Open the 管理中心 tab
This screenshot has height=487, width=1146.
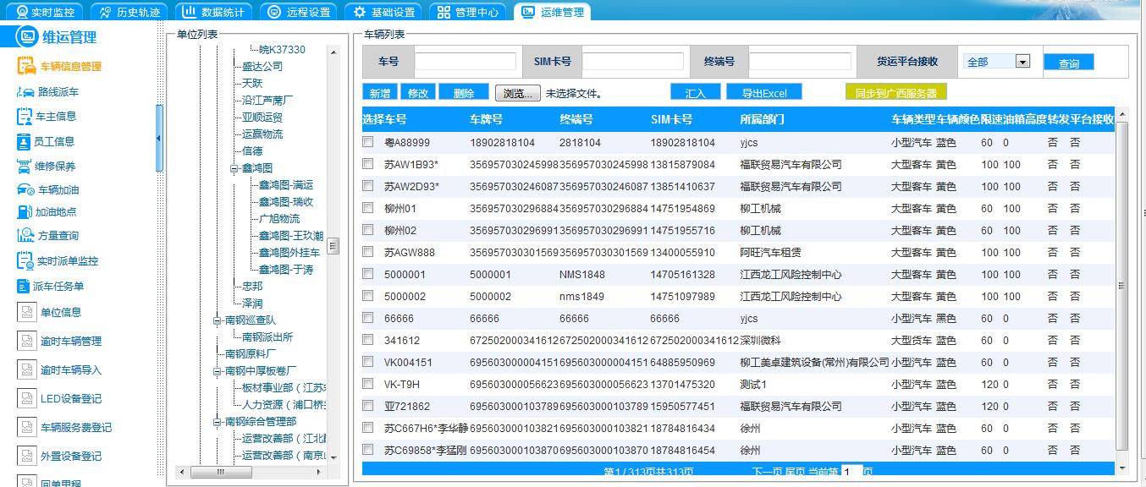[x=468, y=12]
